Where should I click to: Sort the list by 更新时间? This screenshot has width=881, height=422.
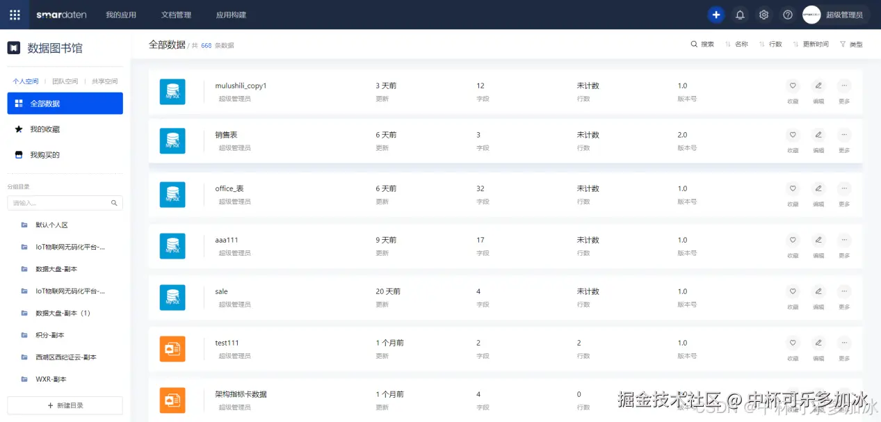(810, 44)
